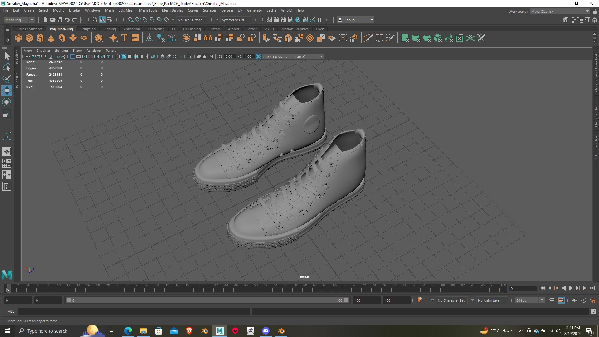The height and width of the screenshot is (337, 599).
Task: Activate the Rotate tool in Tool Box
Action: click(x=7, y=102)
